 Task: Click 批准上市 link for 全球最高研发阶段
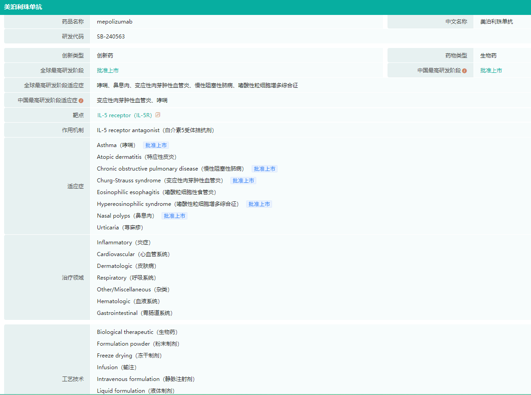[x=108, y=71]
